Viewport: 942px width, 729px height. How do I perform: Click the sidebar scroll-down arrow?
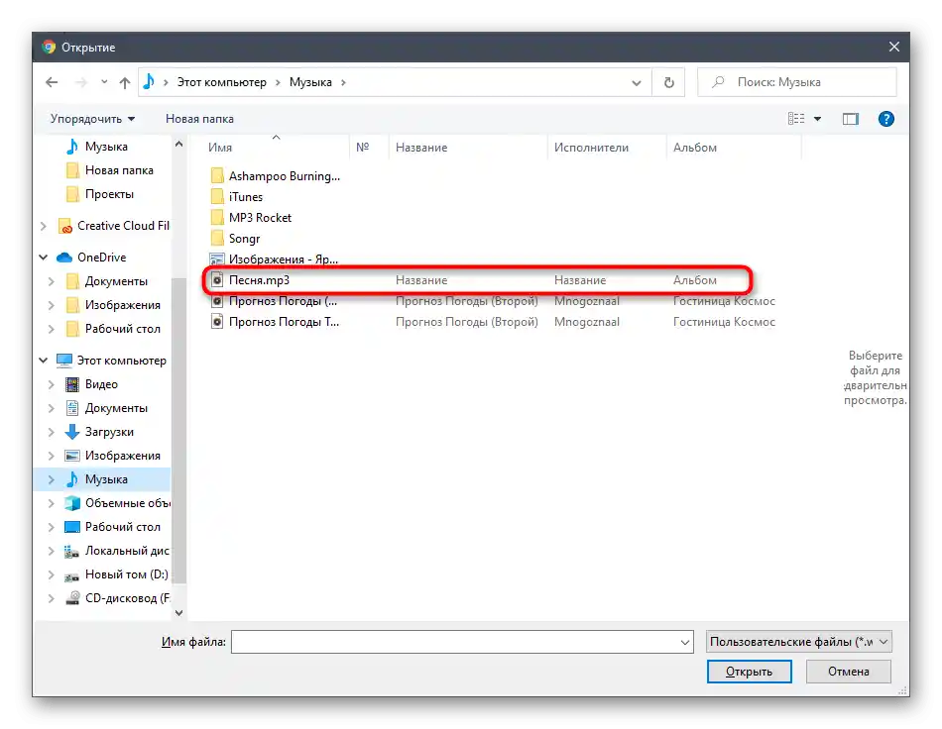178,612
